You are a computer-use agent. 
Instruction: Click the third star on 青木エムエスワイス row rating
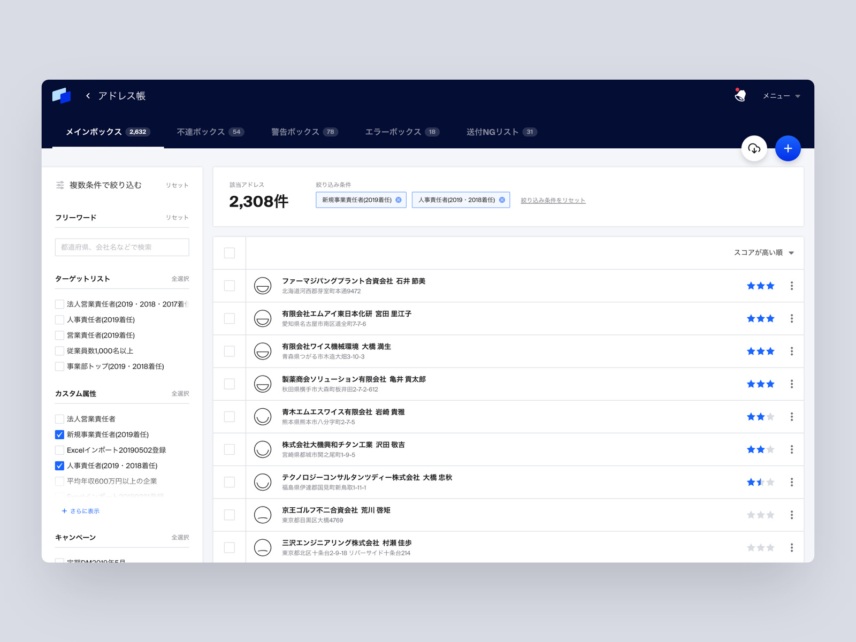(770, 416)
